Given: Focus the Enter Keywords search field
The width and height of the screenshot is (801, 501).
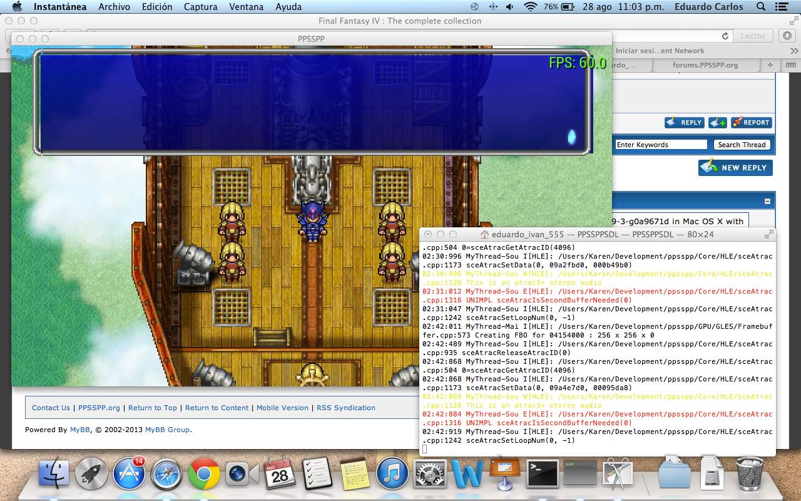Looking at the screenshot, I should point(661,145).
